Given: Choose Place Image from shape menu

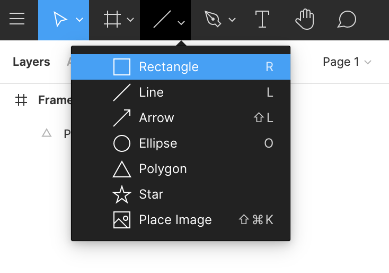Looking at the screenshot, I should (x=180, y=220).
